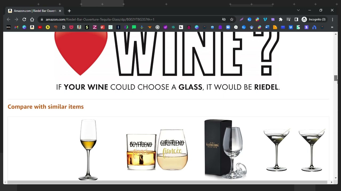Screen dimensions: 341x191
Task: Open the Dropbox bookmark
Action: coord(291,27)
